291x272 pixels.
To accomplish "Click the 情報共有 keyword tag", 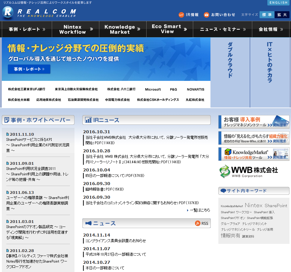I will 230,236.
